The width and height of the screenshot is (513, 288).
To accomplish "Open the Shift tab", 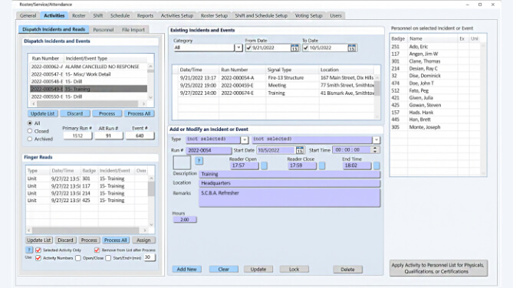I will point(98,15).
